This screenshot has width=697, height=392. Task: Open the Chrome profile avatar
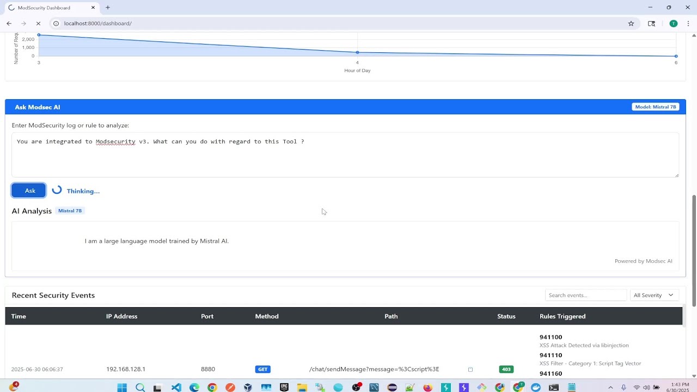(x=673, y=23)
